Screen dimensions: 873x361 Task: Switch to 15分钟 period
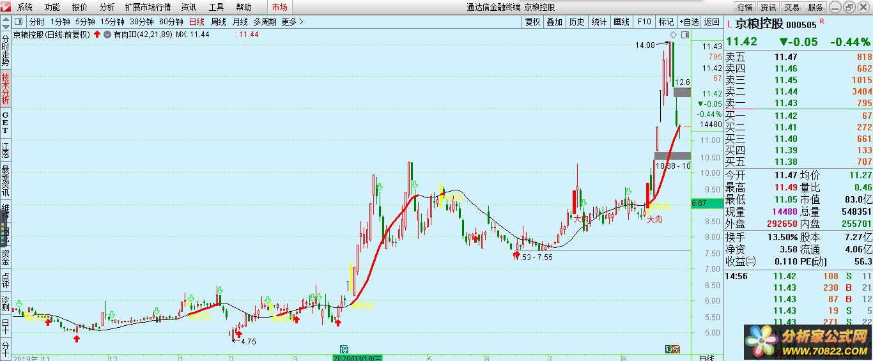pyautogui.click(x=112, y=22)
